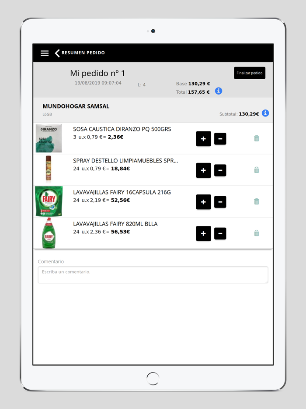Increase quantity of Sosa Caustica Diranzo
306x409 pixels.
[203, 139]
